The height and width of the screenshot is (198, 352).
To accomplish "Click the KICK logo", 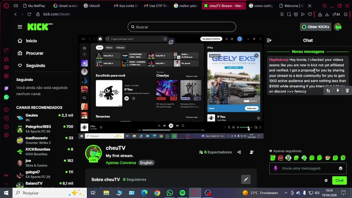I will coord(40,27).
